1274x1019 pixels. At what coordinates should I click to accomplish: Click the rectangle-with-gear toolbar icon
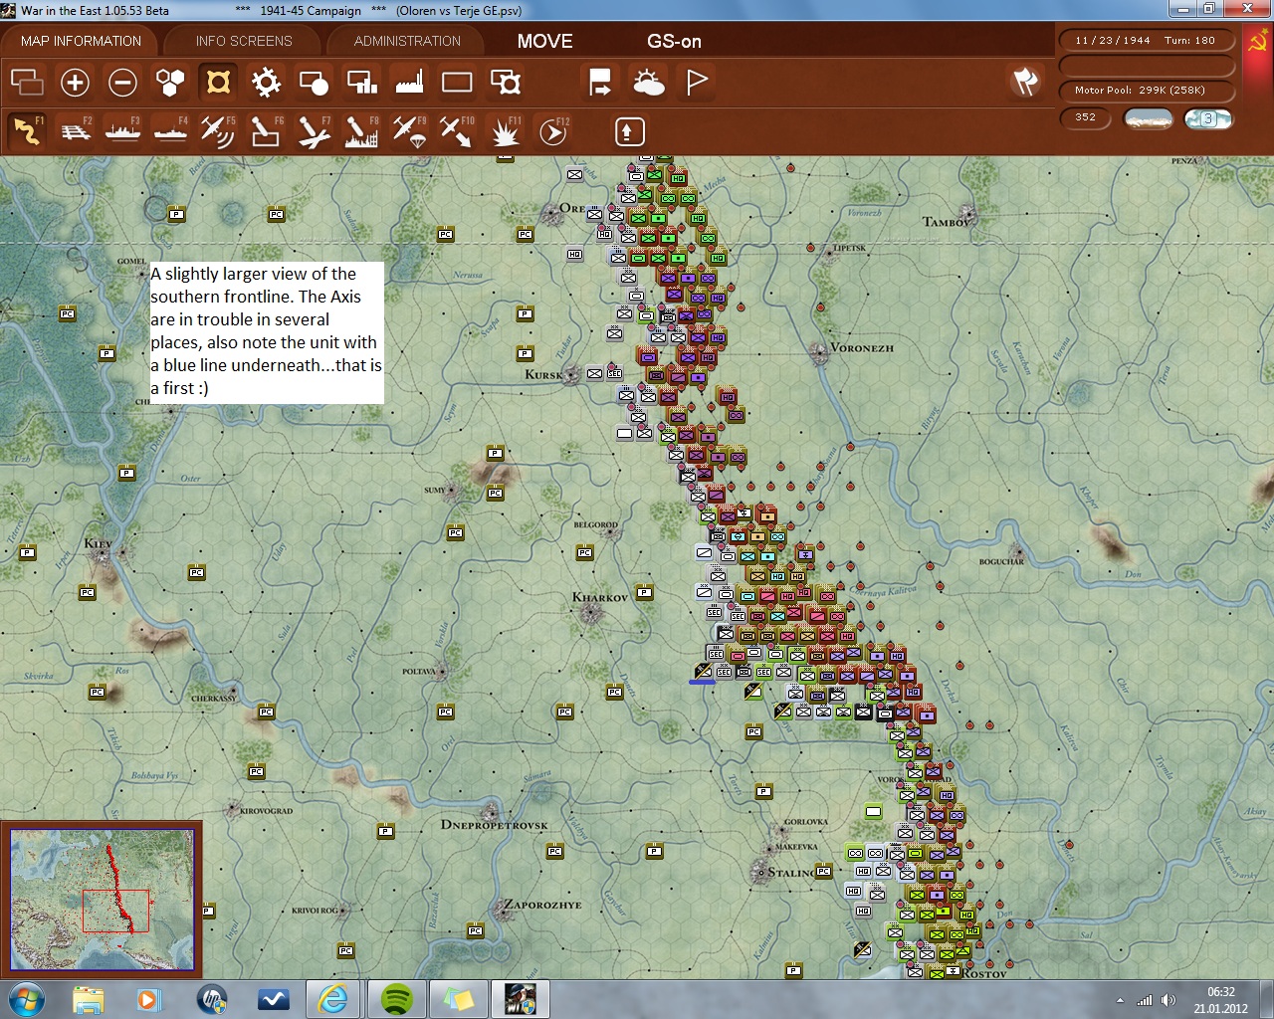pos(505,82)
